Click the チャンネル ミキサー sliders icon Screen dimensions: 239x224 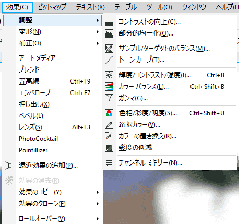click(109, 163)
